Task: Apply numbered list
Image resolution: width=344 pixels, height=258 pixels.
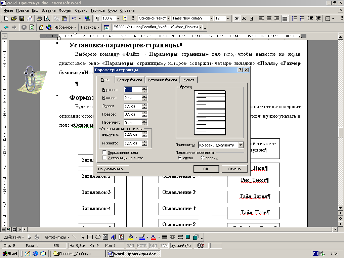Action: point(294,18)
